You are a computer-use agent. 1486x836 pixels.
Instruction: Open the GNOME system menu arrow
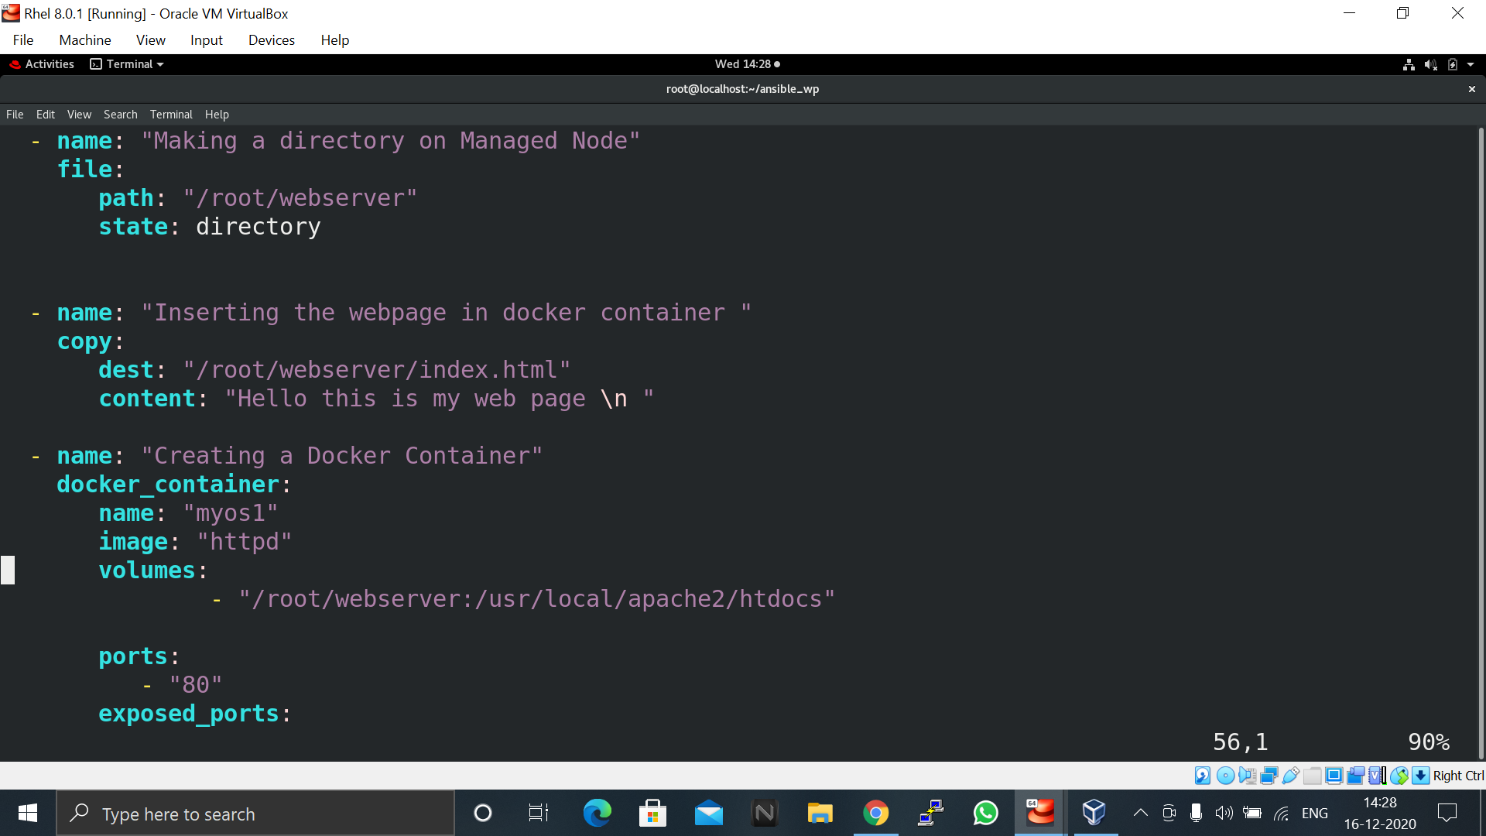pyautogui.click(x=1471, y=64)
